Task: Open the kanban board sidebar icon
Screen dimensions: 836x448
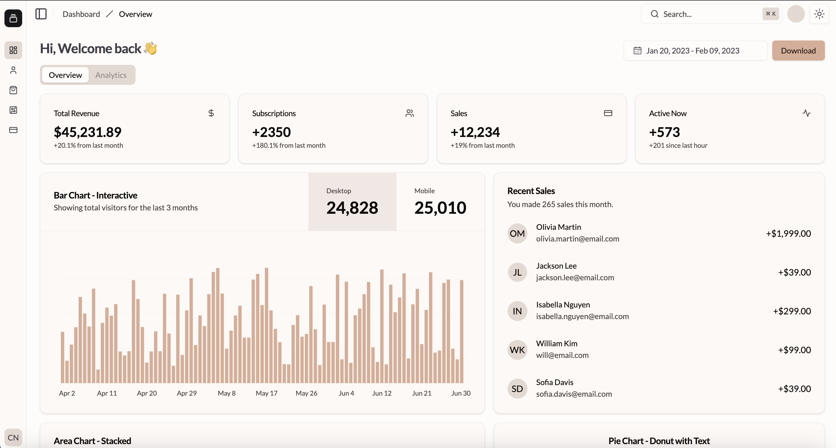Action: click(x=13, y=110)
